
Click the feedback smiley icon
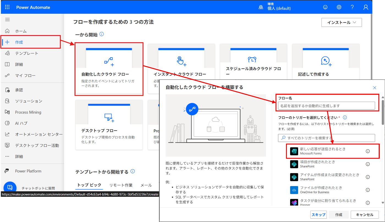[x=325, y=7]
